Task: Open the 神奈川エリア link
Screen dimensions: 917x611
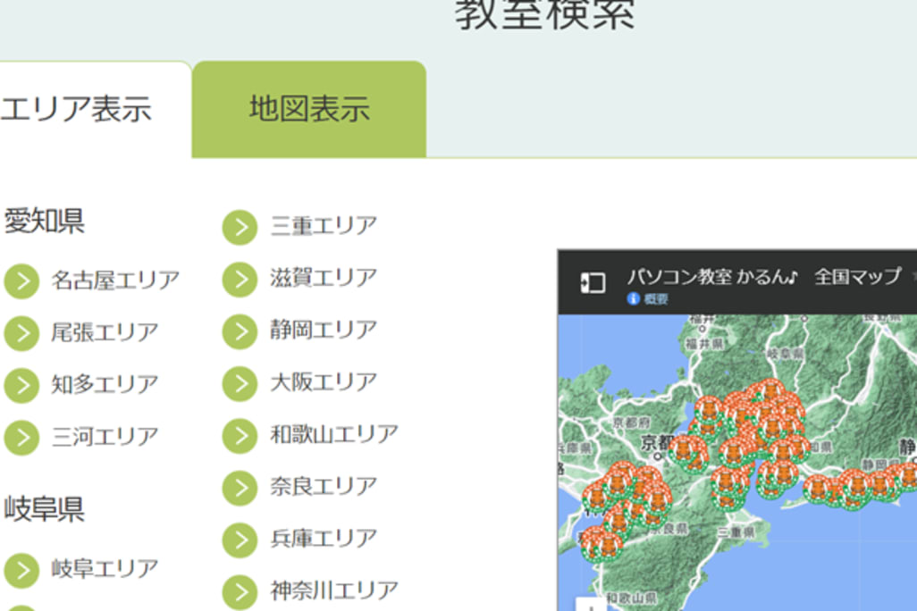Action: (x=334, y=590)
